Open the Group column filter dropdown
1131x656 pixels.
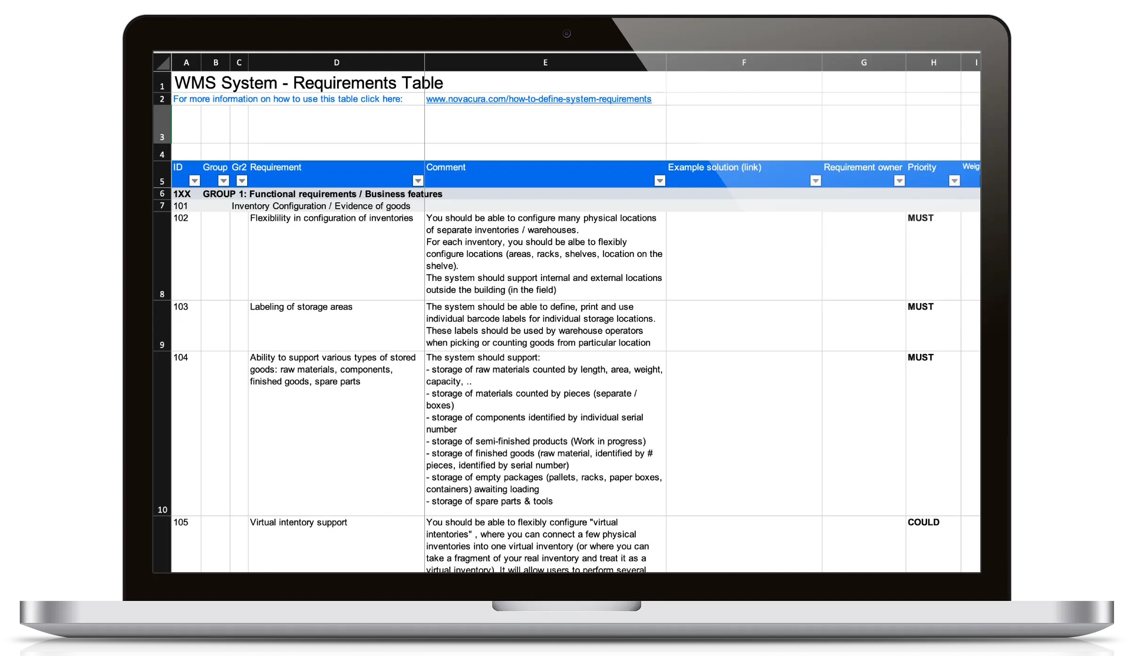(x=224, y=181)
